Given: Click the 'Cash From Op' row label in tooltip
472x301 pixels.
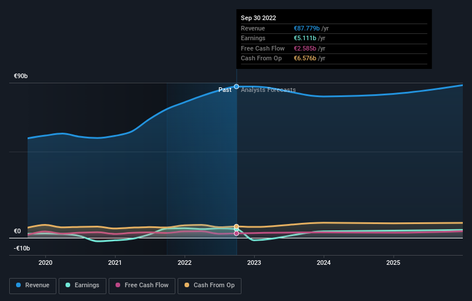Looking at the screenshot, I should click(261, 59).
